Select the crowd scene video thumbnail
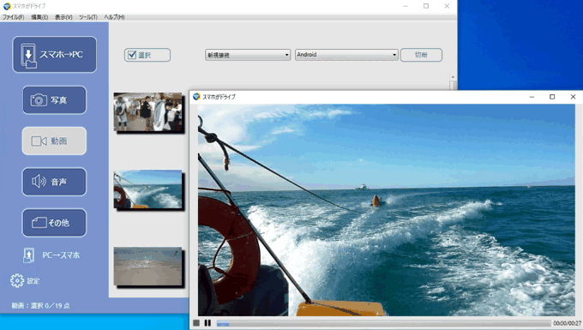Image resolution: width=583 pixels, height=330 pixels. [x=148, y=112]
